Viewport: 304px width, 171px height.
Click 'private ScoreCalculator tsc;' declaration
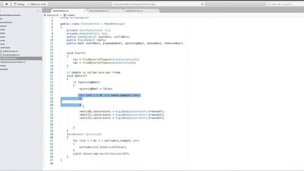(89, 30)
